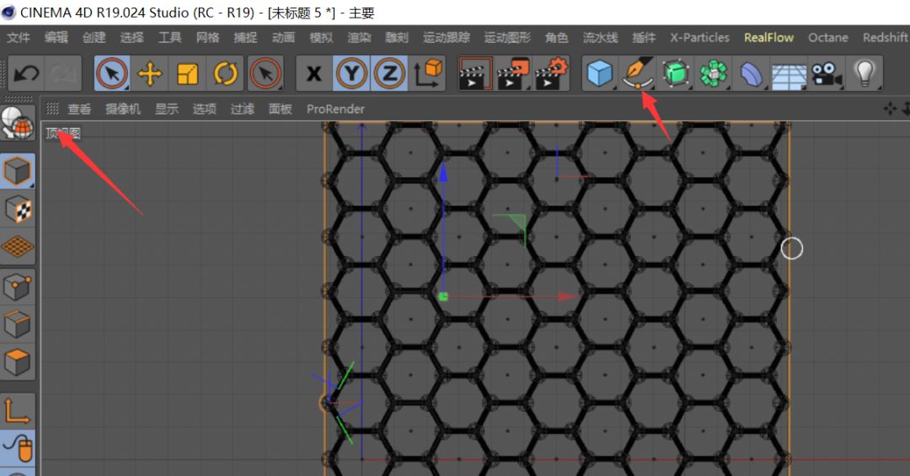The image size is (910, 476).
Task: Open the 编辑 menu
Action: coord(56,38)
